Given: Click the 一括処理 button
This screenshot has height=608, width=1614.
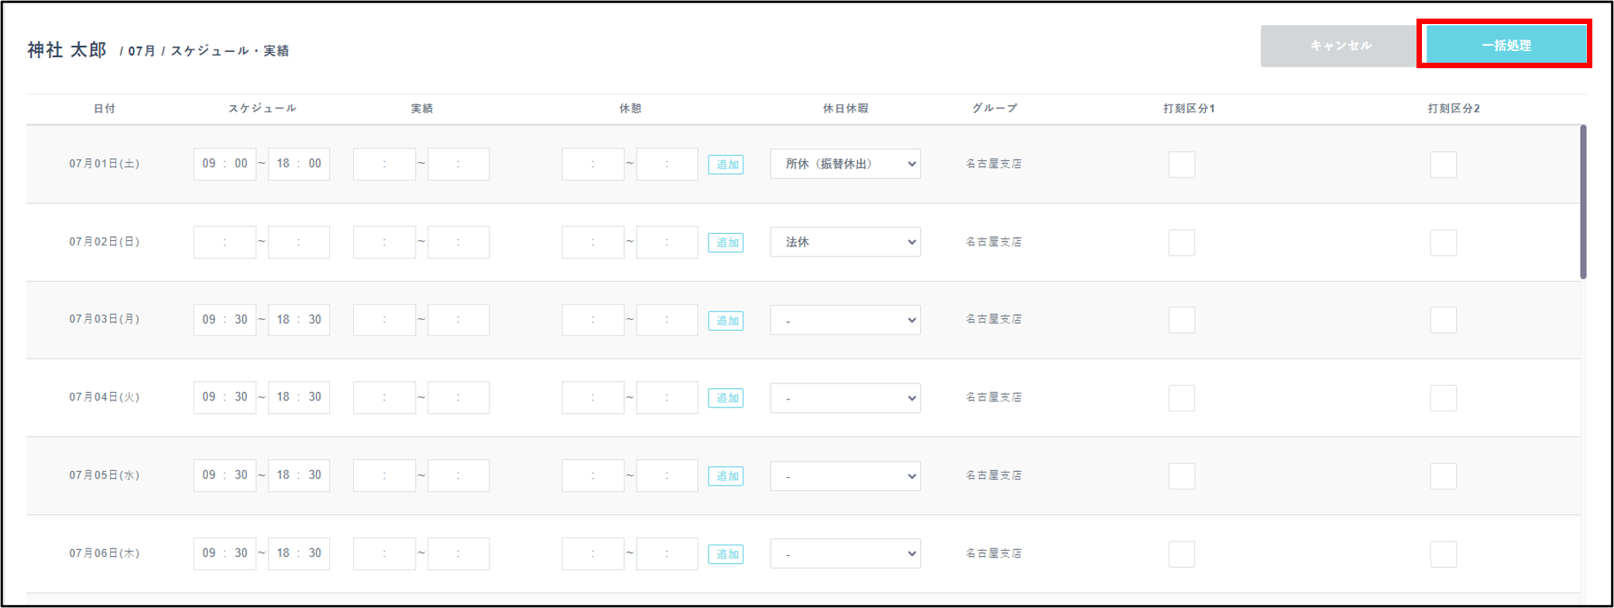Looking at the screenshot, I should [x=1504, y=45].
